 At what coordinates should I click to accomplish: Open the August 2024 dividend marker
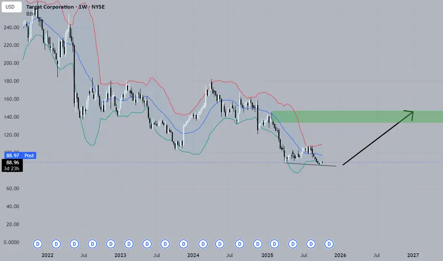pyautogui.click(x=240, y=244)
